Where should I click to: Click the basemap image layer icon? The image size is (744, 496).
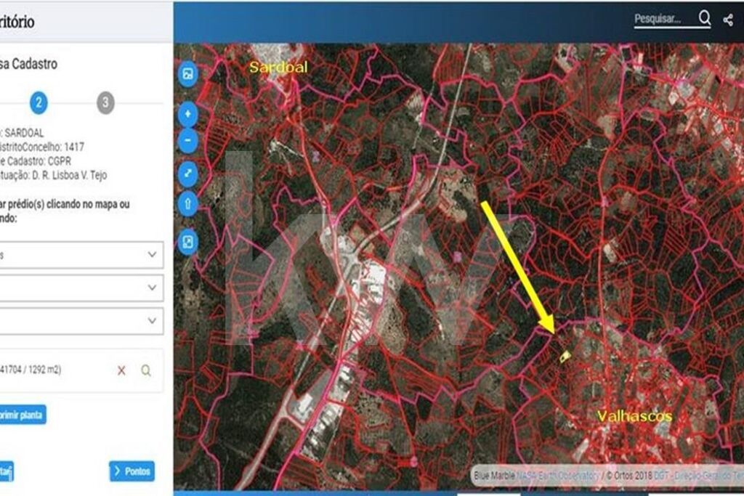(x=188, y=74)
